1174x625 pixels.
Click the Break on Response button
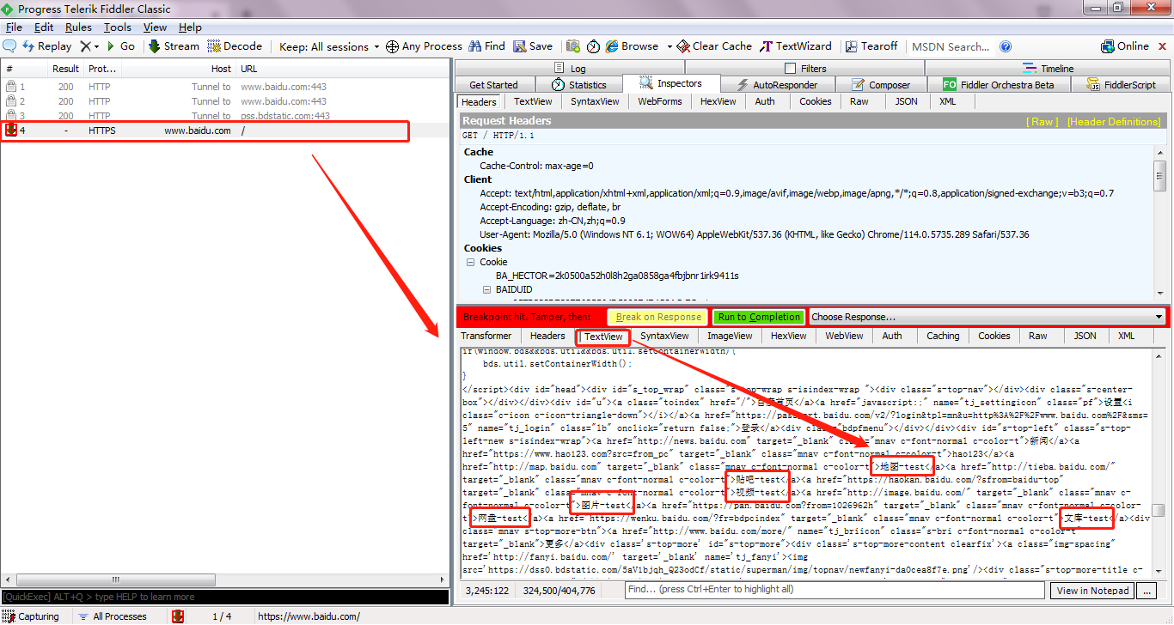658,317
